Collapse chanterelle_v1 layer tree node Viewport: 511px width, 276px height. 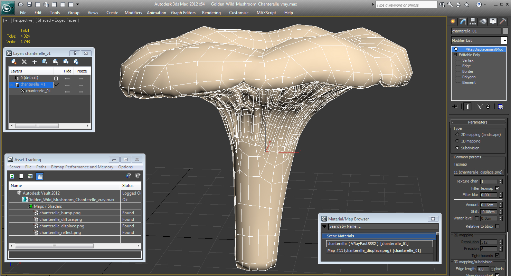pos(12,85)
